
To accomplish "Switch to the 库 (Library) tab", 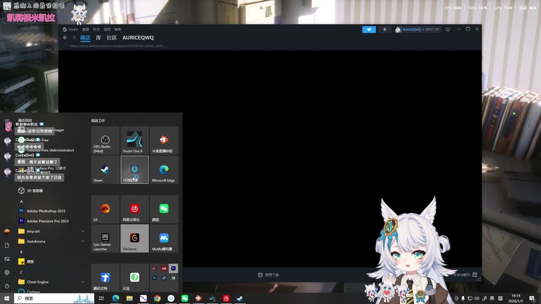I will click(98, 38).
